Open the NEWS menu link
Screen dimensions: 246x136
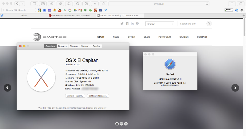tap(116, 37)
